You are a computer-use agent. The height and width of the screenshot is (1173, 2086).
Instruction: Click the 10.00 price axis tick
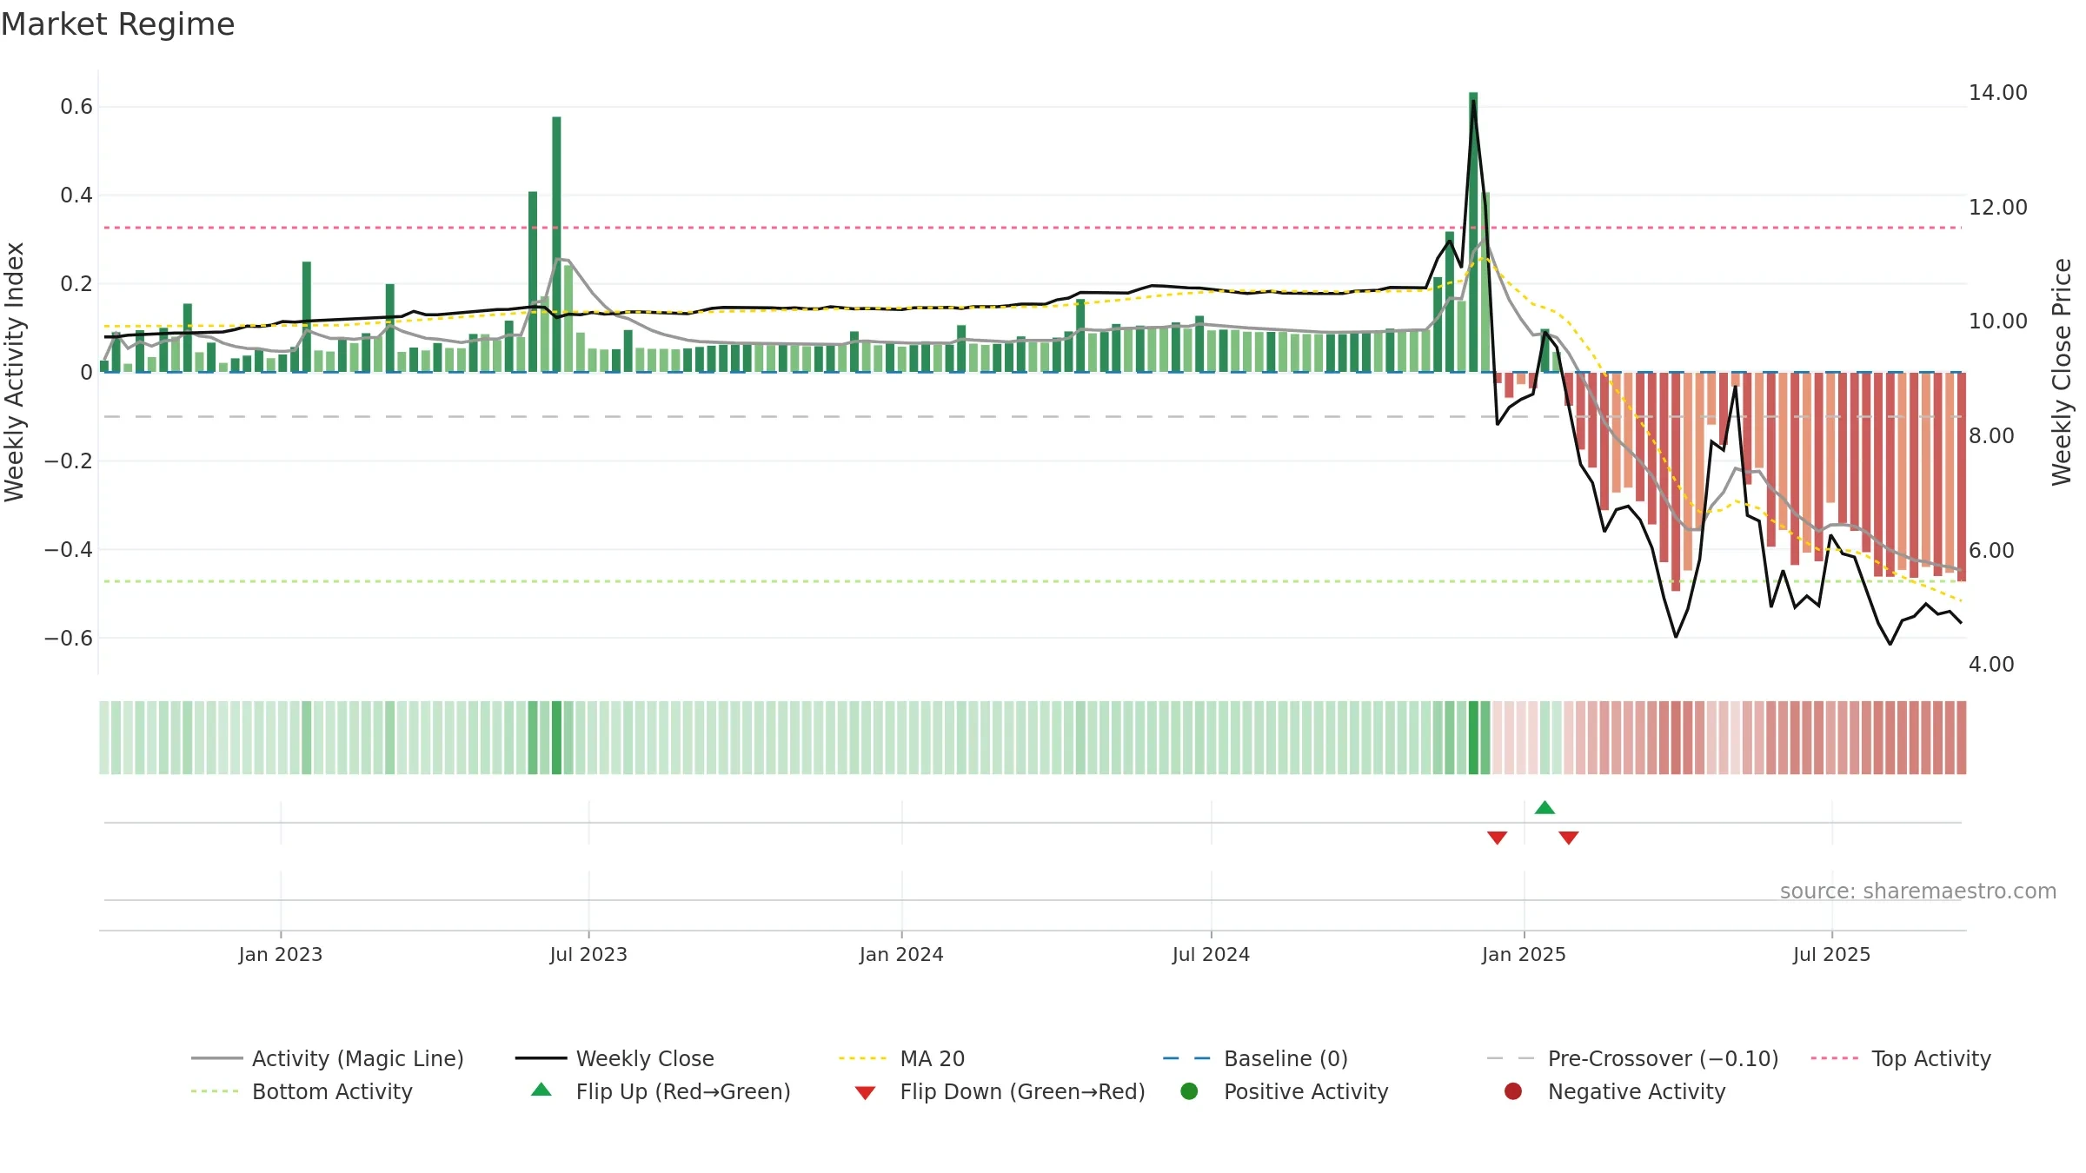pyautogui.click(x=1997, y=321)
